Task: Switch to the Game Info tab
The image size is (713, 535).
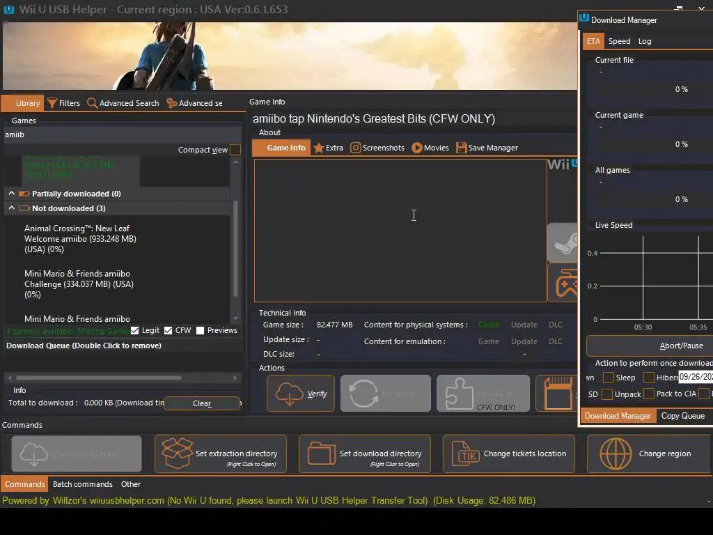Action: point(281,148)
